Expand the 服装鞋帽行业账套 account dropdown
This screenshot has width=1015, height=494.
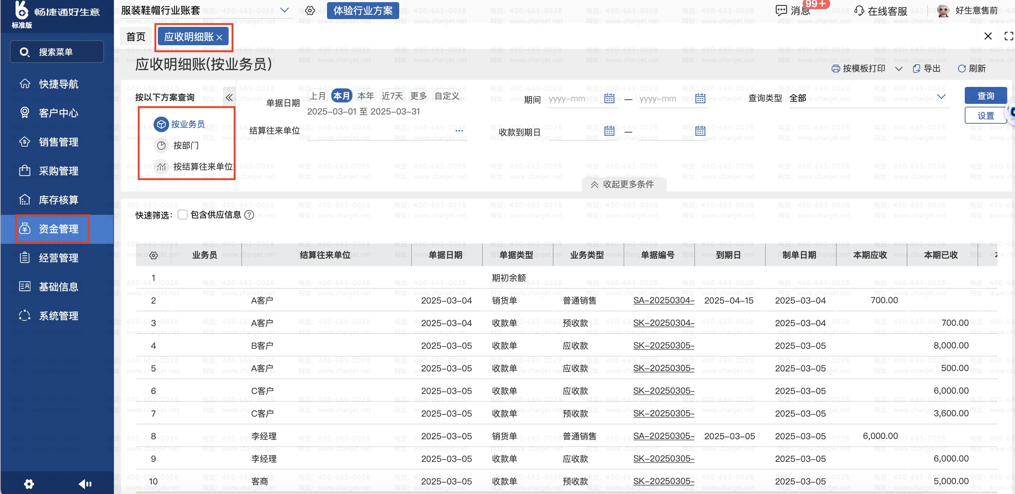point(285,10)
